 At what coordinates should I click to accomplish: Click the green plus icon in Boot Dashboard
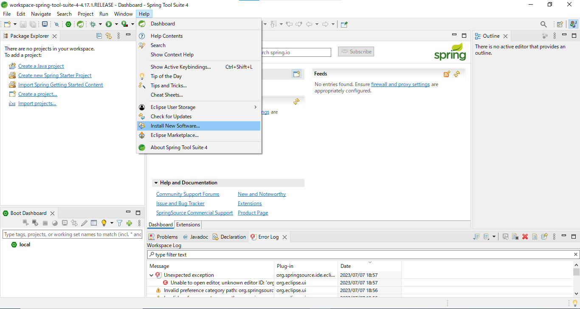point(129,223)
